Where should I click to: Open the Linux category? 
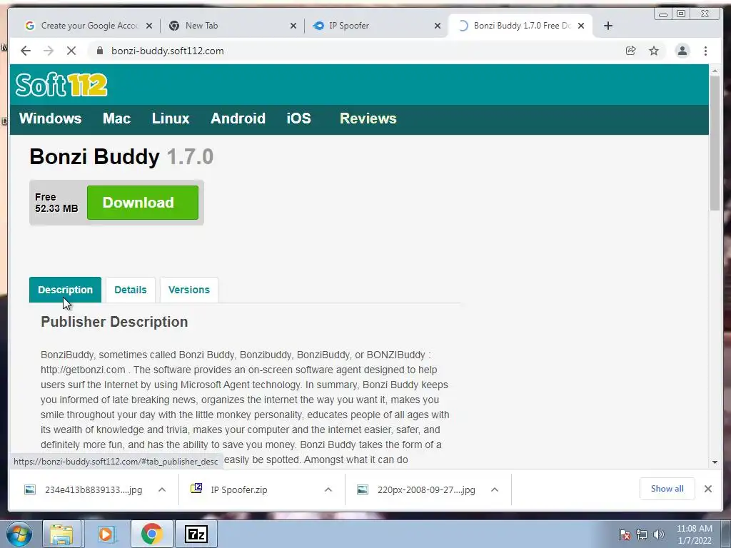[171, 118]
